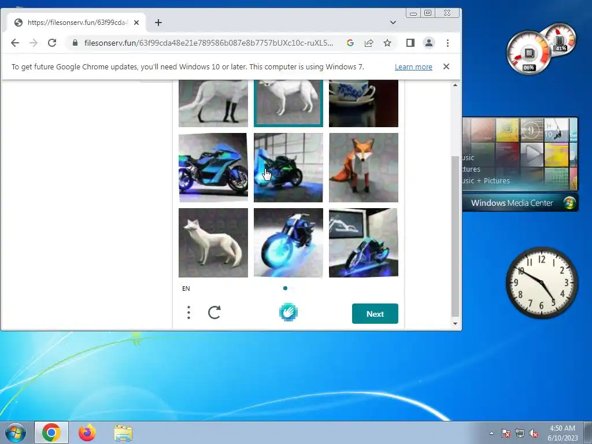This screenshot has width=592, height=444.
Task: Click the analog clock desktop gadget
Action: point(542,283)
